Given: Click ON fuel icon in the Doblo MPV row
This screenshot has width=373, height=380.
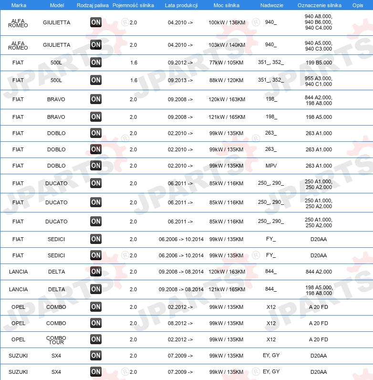Looking at the screenshot, I should pos(96,166).
